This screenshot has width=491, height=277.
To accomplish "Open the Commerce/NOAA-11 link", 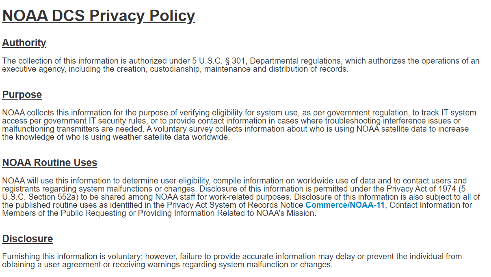I will pos(345,205).
